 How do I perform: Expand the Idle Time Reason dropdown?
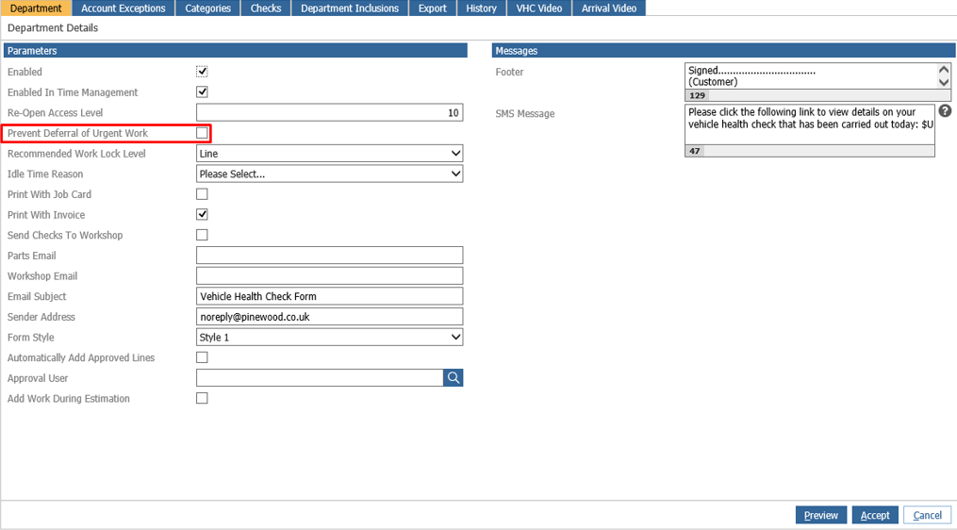(x=329, y=174)
